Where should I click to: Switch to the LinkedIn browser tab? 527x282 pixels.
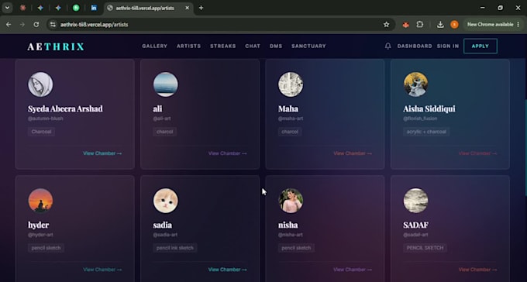(94, 8)
